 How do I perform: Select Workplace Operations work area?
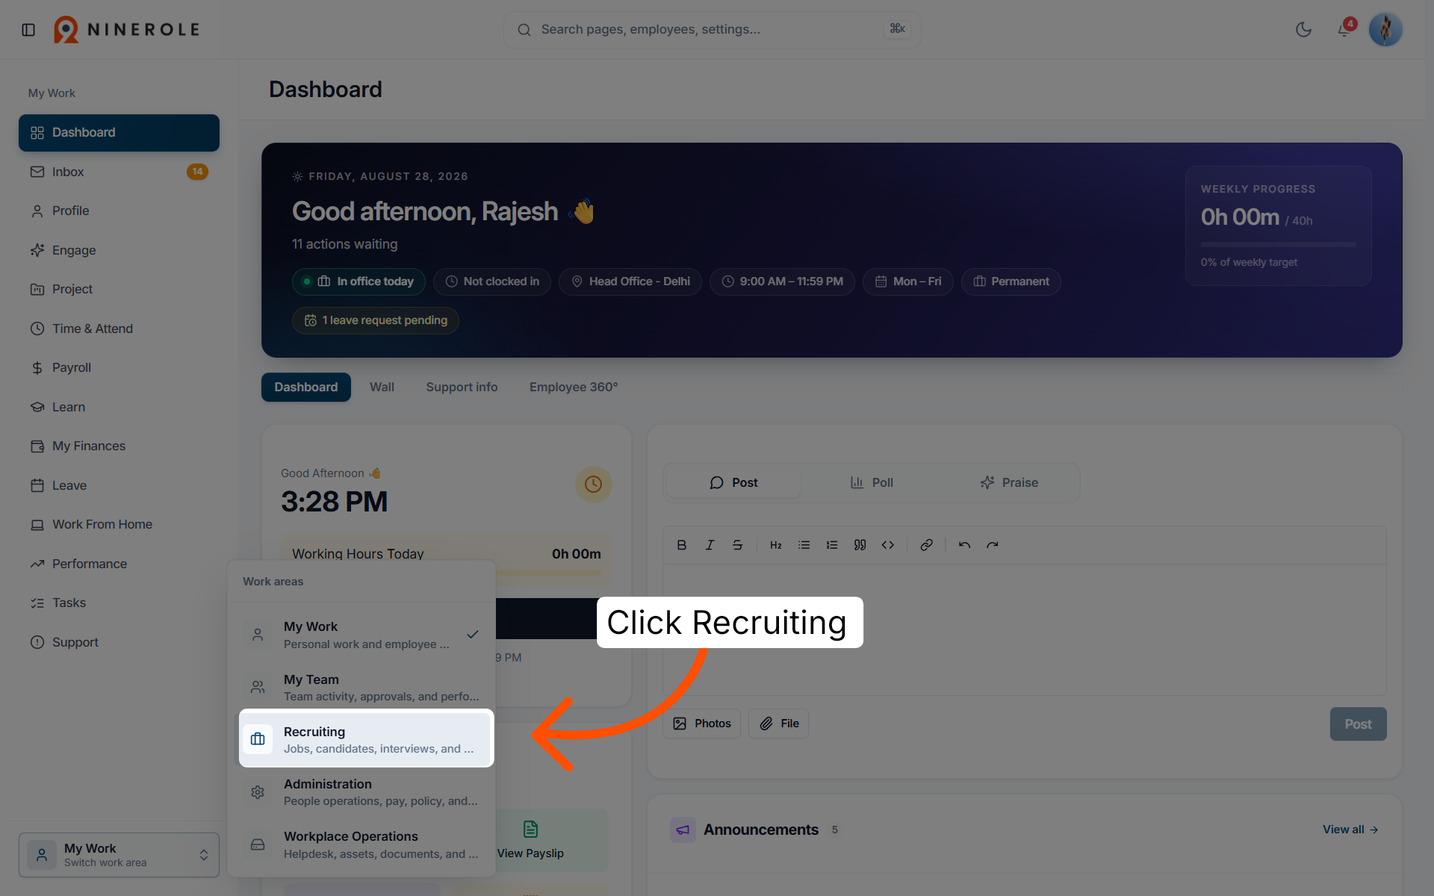pyautogui.click(x=361, y=844)
